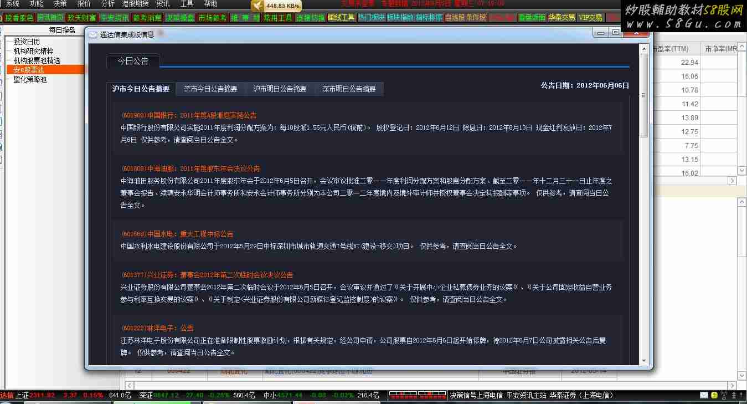Switch to 沪市明日公告摘要 tab
The image size is (747, 404).
(280, 89)
